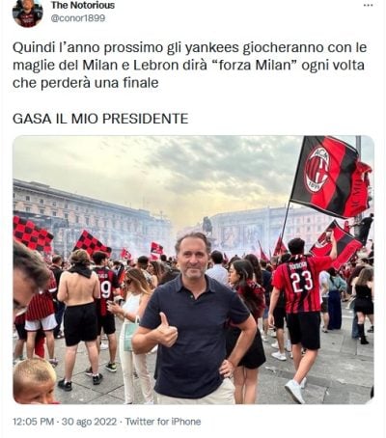Click the "forza Milan" quoted text

coord(254,66)
